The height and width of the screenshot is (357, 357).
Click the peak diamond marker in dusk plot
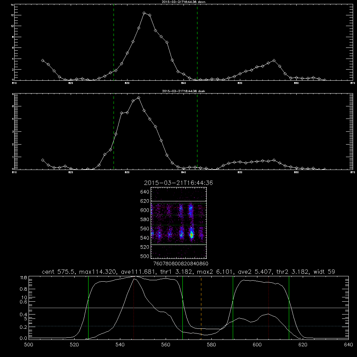(139, 98)
